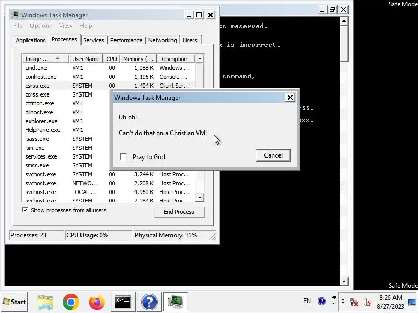Select svchost.exe run by NETWO... user
The height and width of the screenshot is (313, 418).
pyautogui.click(x=109, y=183)
